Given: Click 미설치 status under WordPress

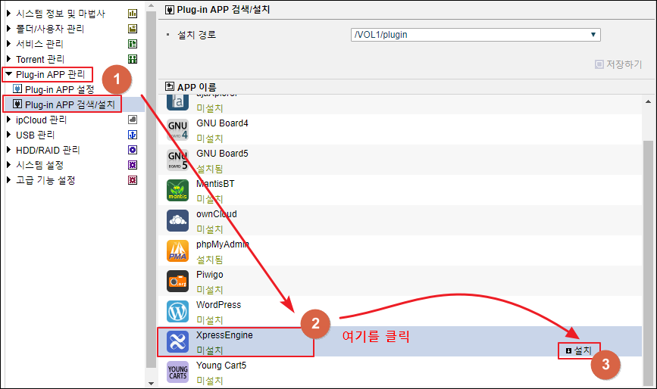Looking at the screenshot, I should pos(209,320).
